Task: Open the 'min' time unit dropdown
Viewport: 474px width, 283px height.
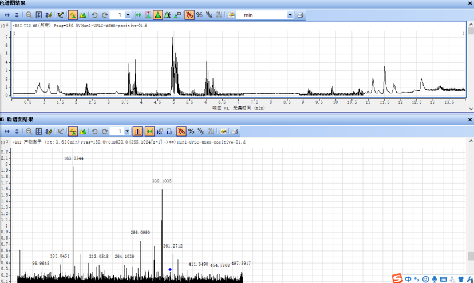Action: (x=290, y=15)
